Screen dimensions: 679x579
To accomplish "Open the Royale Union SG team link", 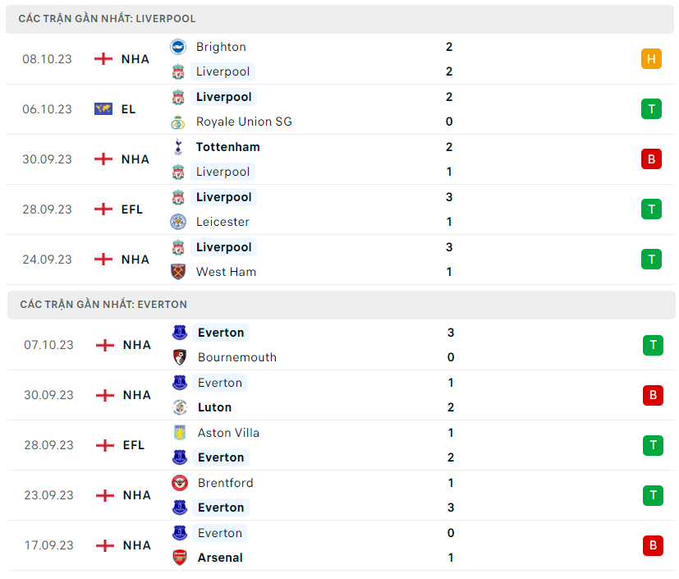I will point(244,122).
